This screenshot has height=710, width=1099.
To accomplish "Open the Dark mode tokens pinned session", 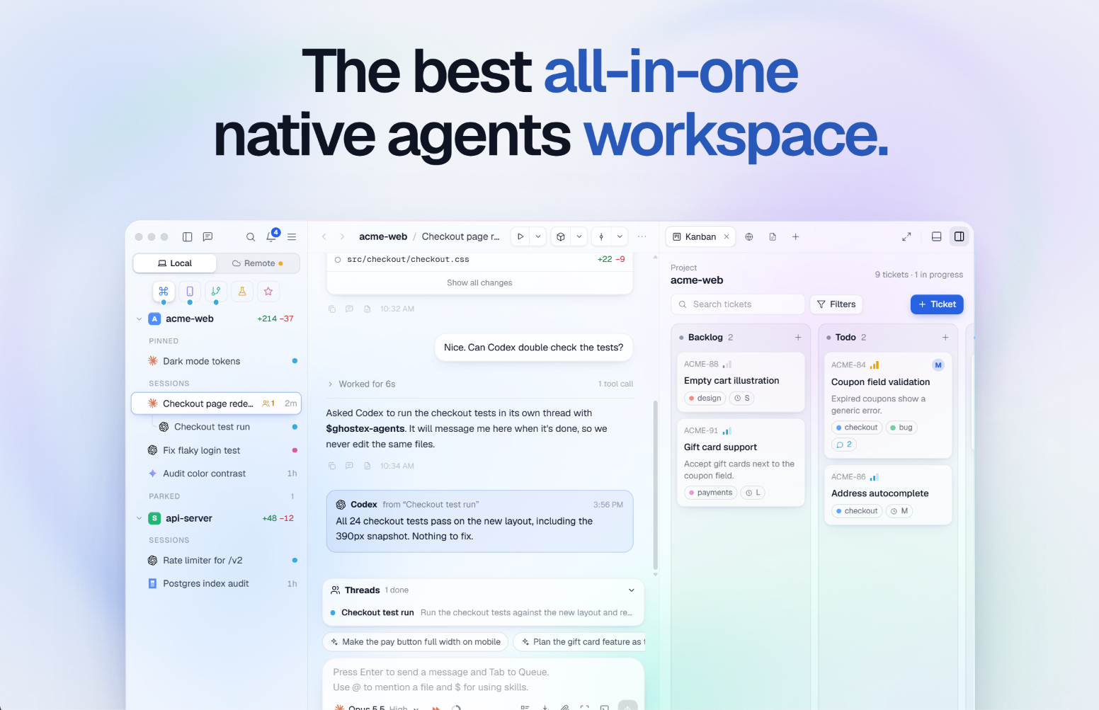I will pyautogui.click(x=217, y=361).
